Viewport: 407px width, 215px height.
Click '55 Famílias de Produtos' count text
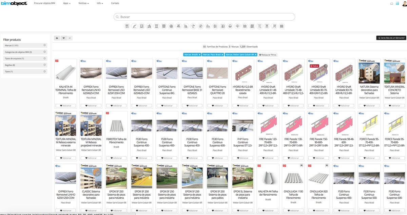tap(215, 47)
